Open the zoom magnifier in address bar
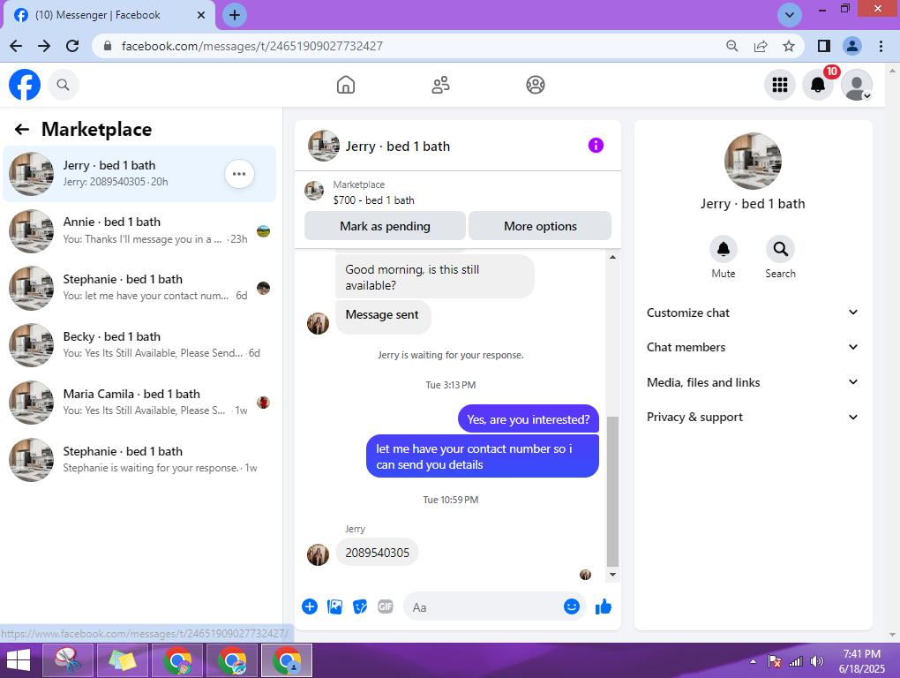The image size is (900, 678). click(731, 46)
